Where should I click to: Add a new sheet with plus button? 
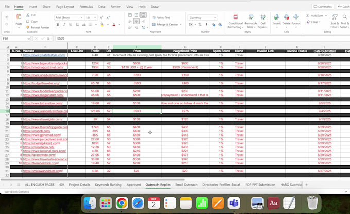pos(306,185)
